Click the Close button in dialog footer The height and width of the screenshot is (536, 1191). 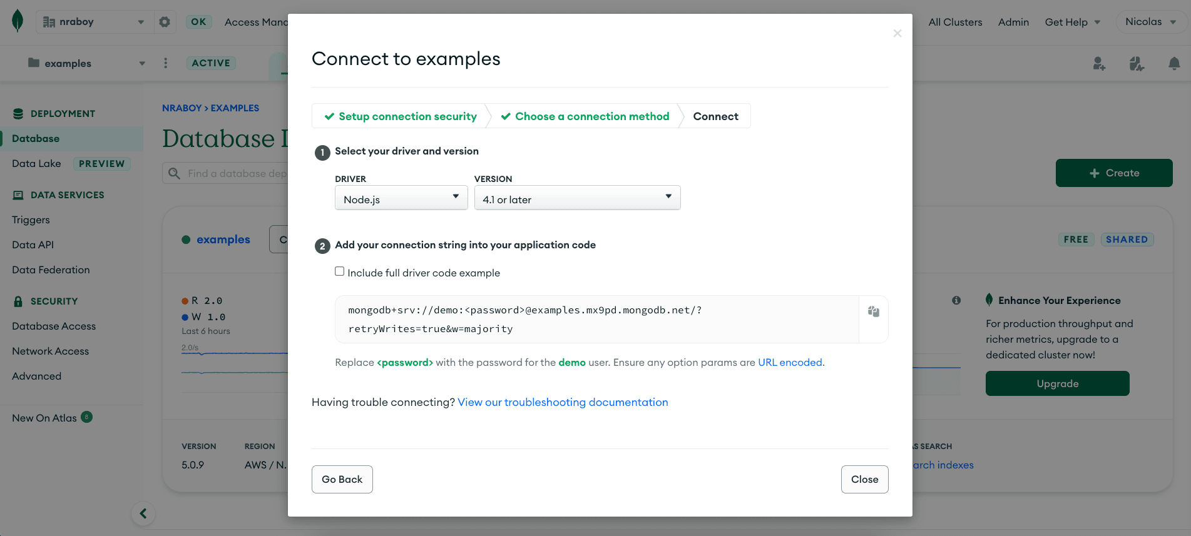tap(864, 479)
